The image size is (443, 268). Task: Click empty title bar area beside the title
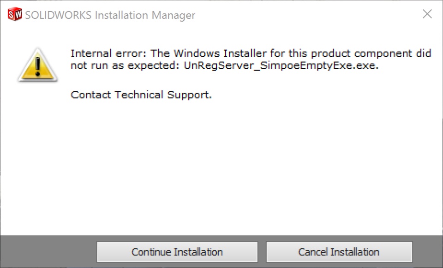pyautogui.click(x=305, y=15)
